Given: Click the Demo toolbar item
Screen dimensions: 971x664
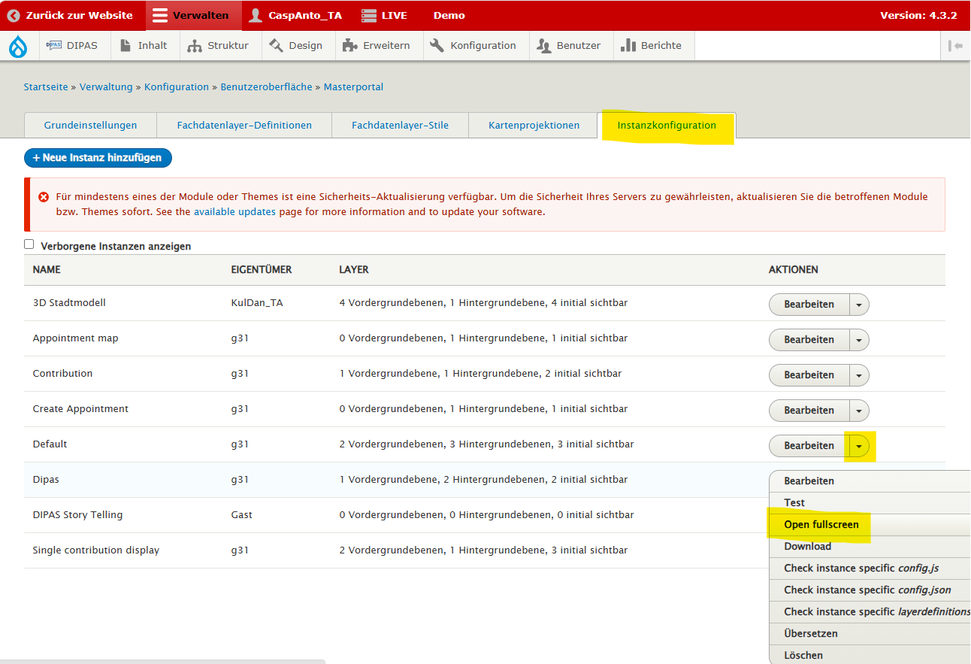Looking at the screenshot, I should (449, 15).
